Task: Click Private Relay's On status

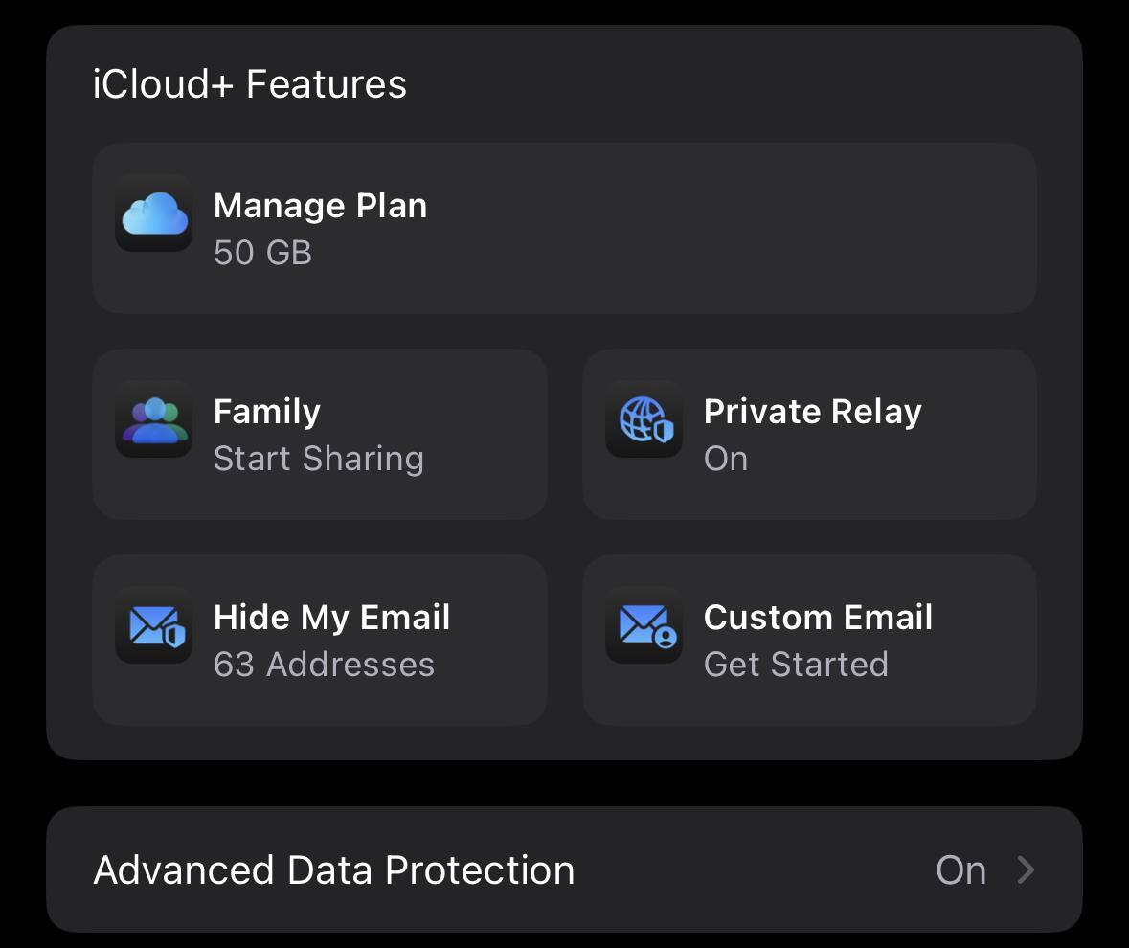Action: (x=725, y=459)
